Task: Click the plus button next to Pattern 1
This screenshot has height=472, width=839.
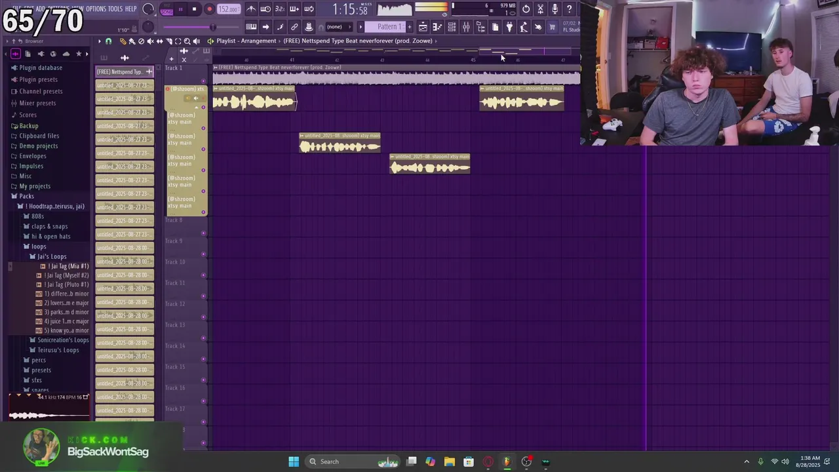Action: [x=409, y=27]
